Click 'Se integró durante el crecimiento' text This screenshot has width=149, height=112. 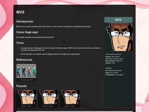click(x=35, y=37)
